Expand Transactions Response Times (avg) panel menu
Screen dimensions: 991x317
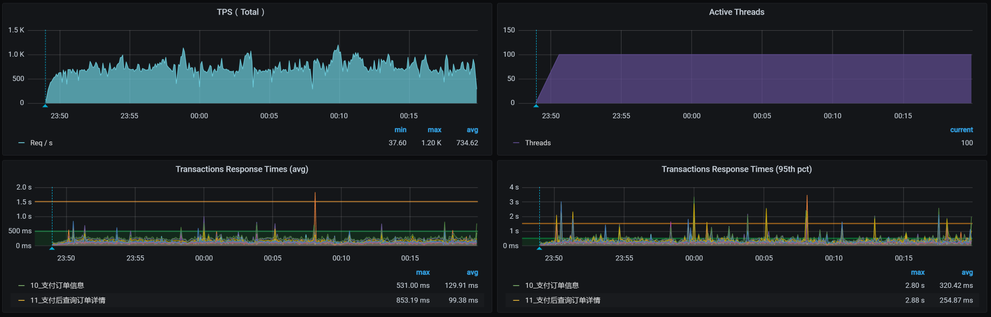click(x=242, y=169)
